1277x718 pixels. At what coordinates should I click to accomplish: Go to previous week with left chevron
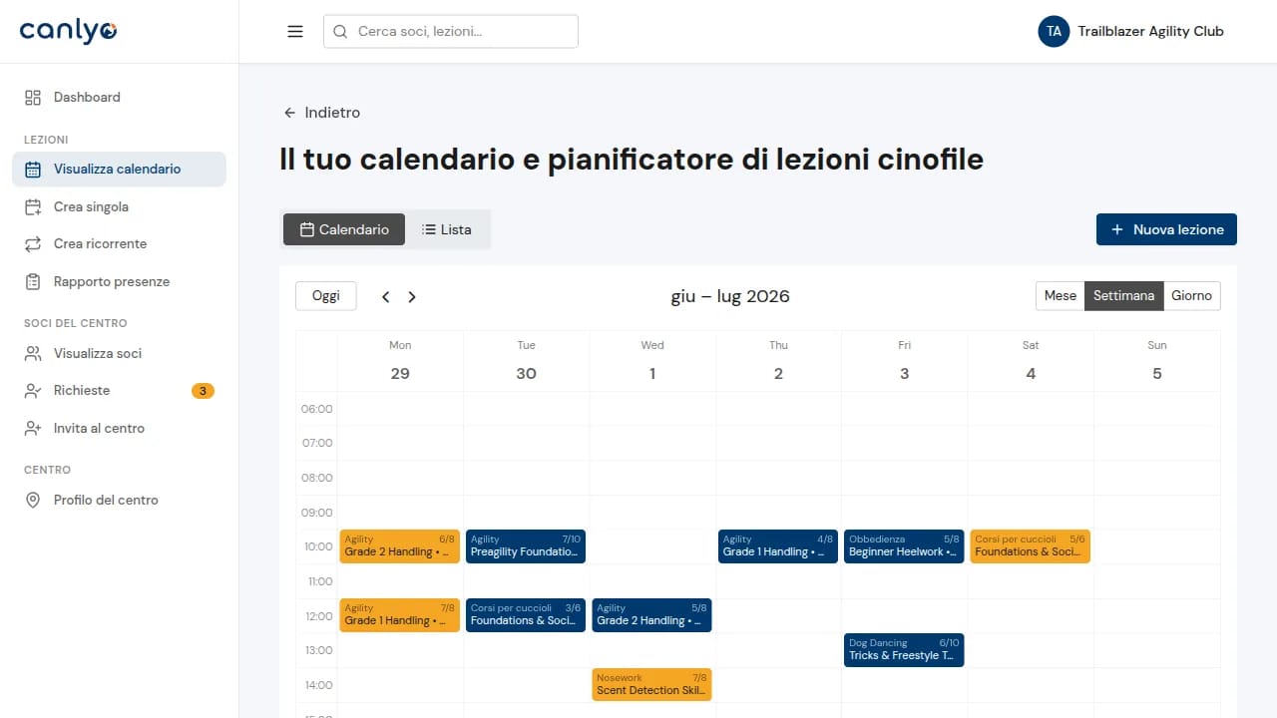[386, 296]
